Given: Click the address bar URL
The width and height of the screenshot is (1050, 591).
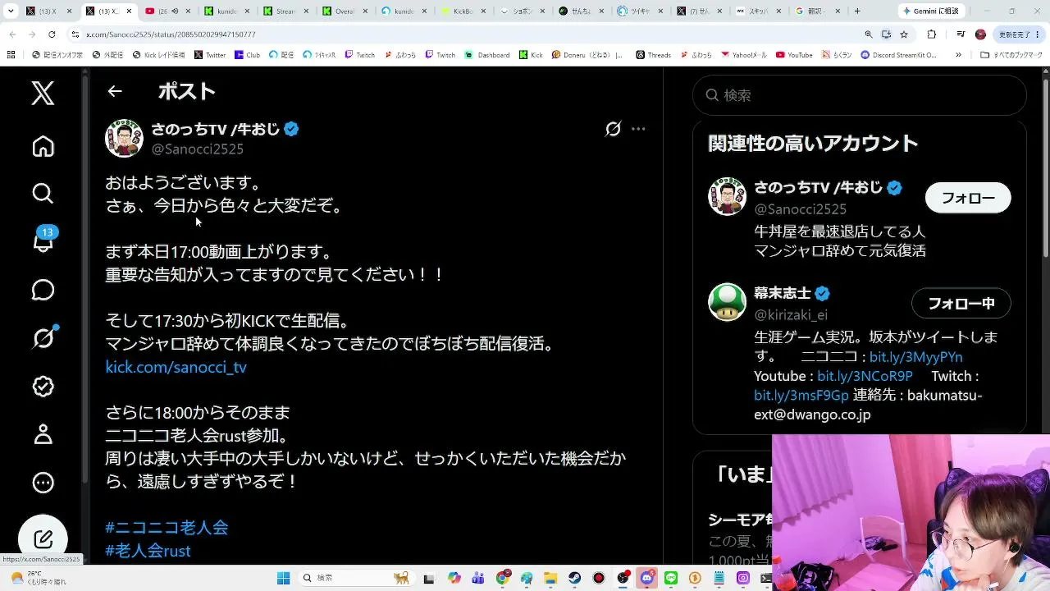Looking at the screenshot, I should tap(171, 34).
